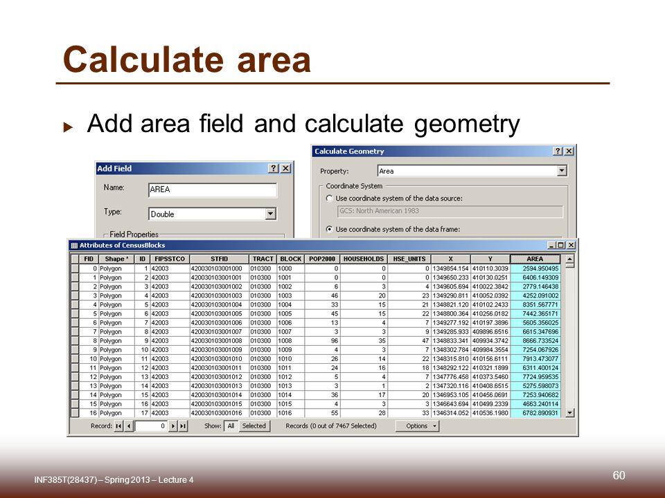The width and height of the screenshot is (665, 498).
Task: Select the FID column header
Action: click(89, 259)
